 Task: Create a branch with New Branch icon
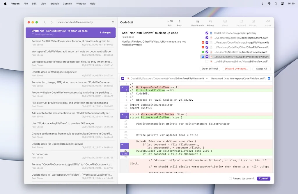click(197, 22)
